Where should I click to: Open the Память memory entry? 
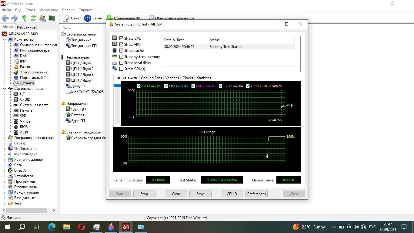(23, 110)
